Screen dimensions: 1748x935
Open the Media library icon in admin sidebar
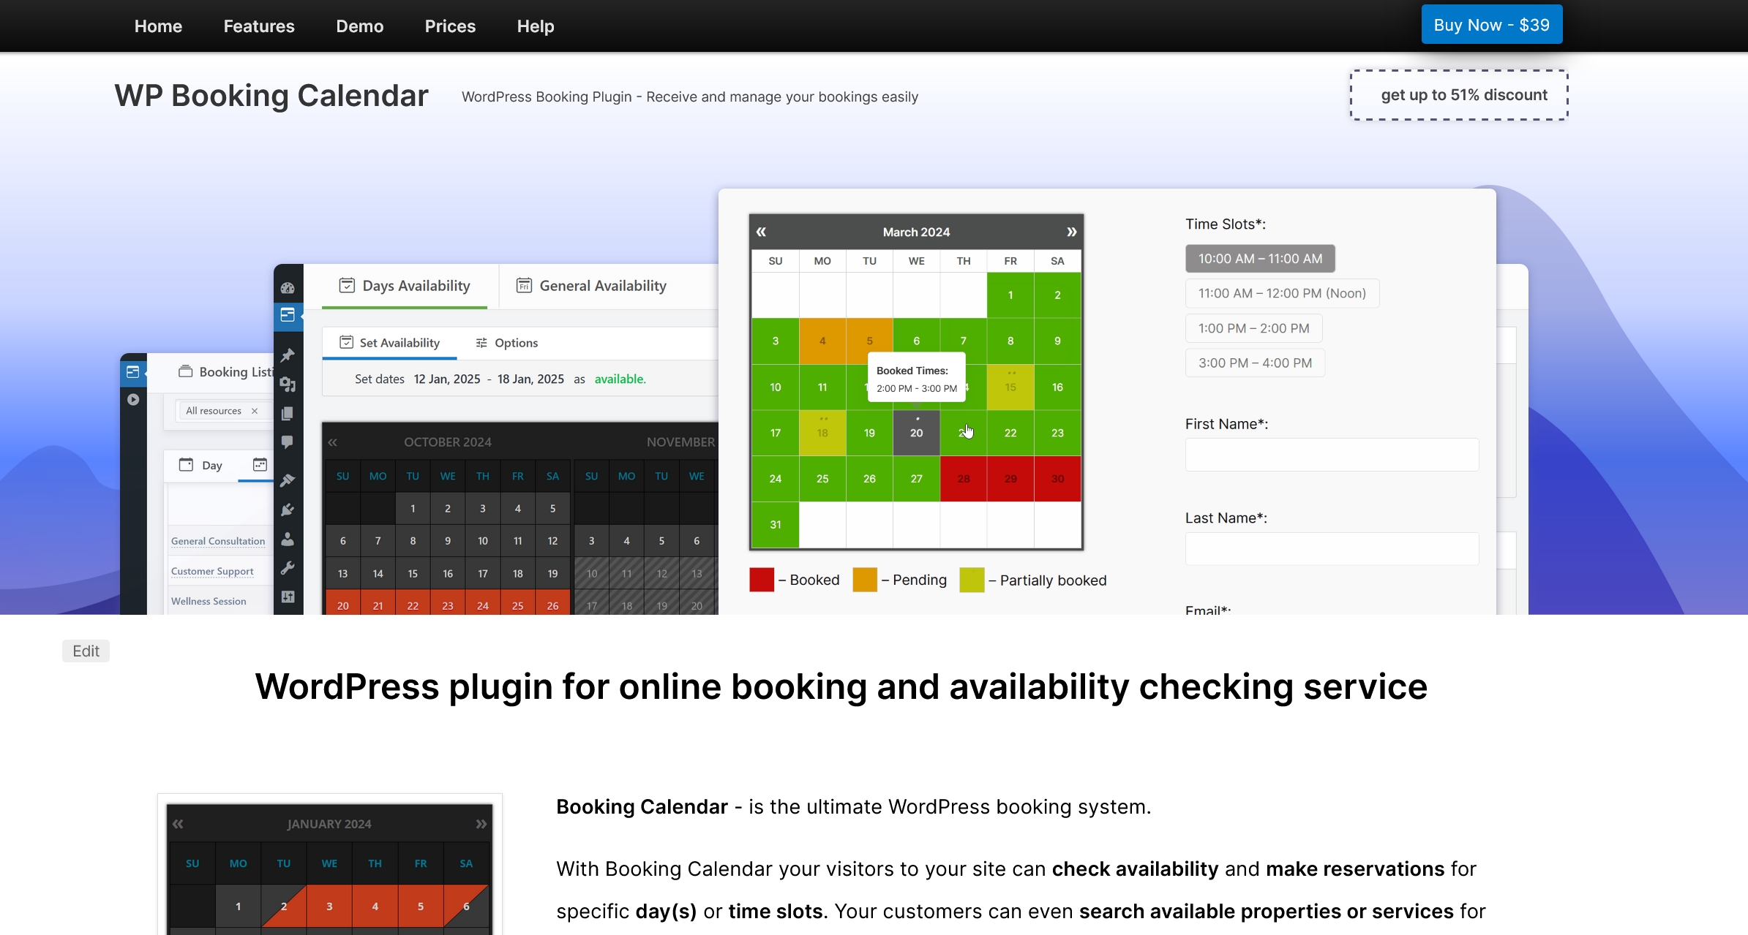click(288, 385)
